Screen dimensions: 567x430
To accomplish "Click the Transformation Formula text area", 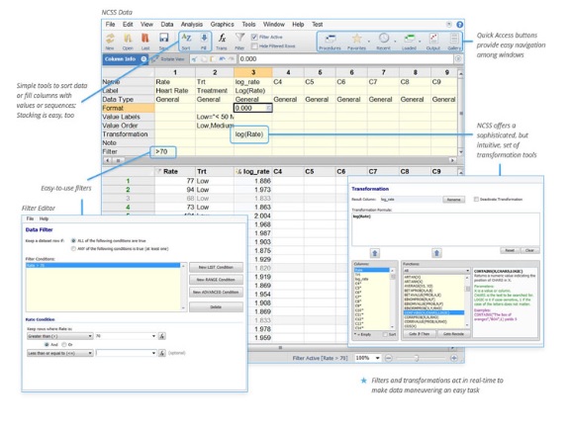I will tap(445, 229).
